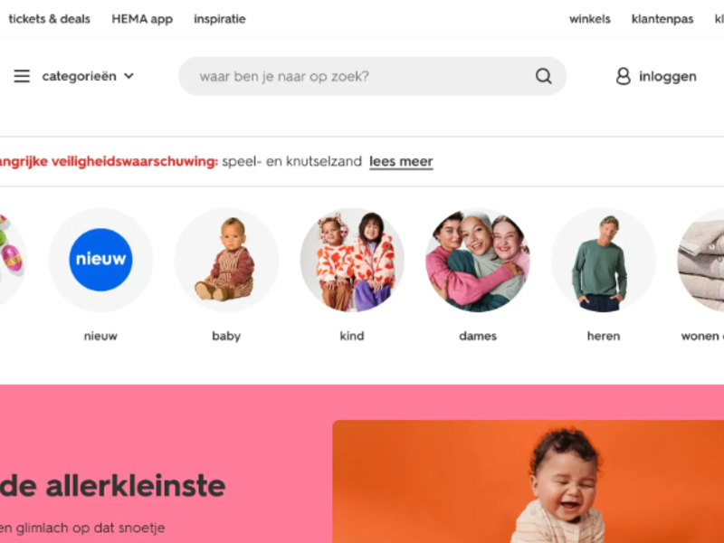Open the klantenpas page
The image size is (724, 543).
click(x=662, y=19)
